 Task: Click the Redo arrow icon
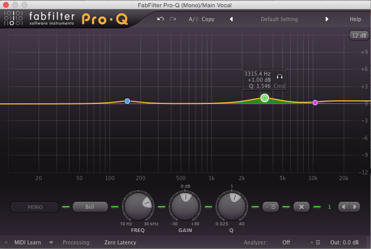point(173,19)
